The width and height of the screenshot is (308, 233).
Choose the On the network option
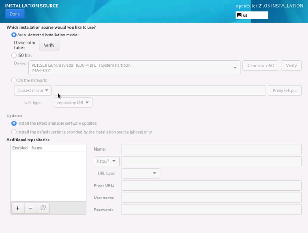point(14,80)
